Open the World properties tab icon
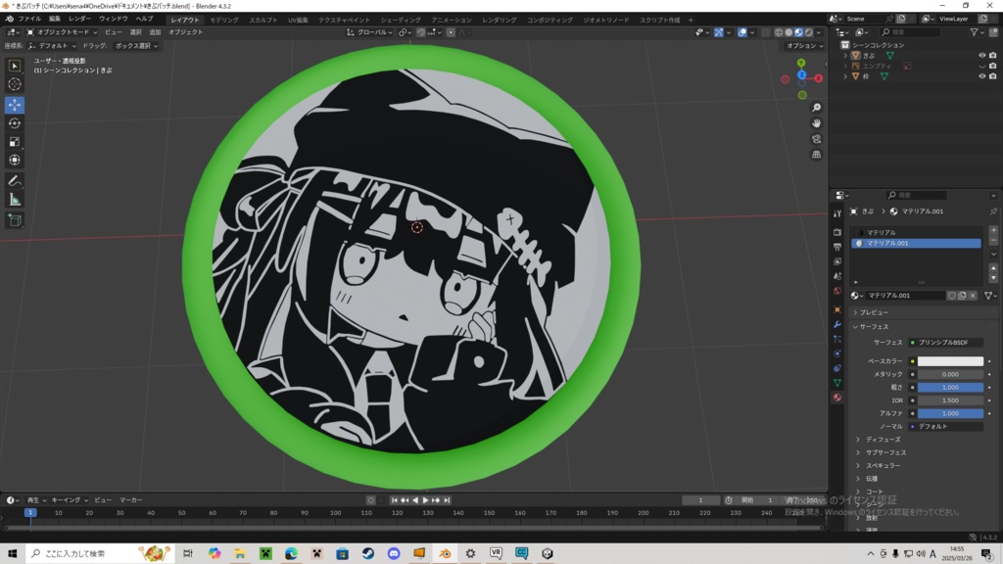Viewport: 1003px width, 564px height. point(837,291)
